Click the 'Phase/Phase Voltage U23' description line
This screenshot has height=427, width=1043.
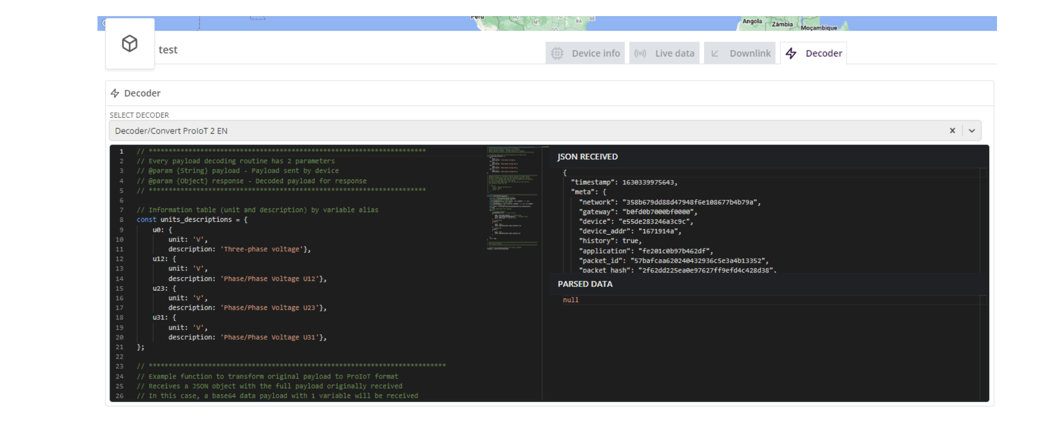pyautogui.click(x=247, y=308)
